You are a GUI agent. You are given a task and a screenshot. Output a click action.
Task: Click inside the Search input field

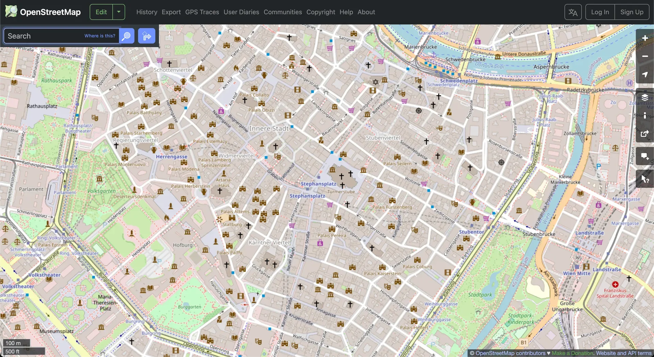pyautogui.click(x=51, y=36)
